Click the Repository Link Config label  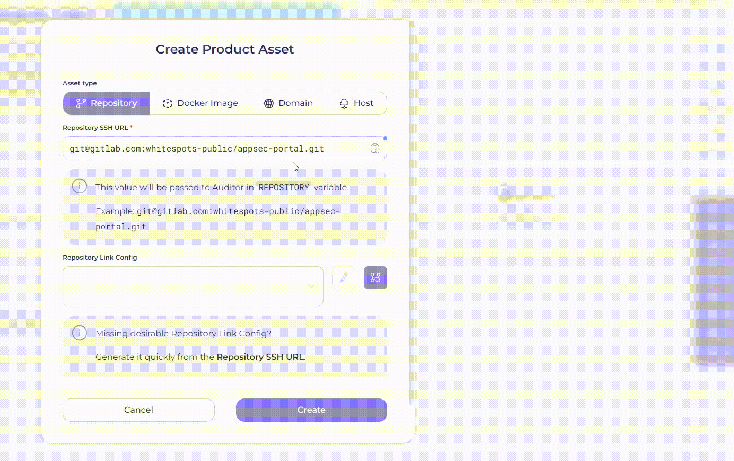point(100,258)
